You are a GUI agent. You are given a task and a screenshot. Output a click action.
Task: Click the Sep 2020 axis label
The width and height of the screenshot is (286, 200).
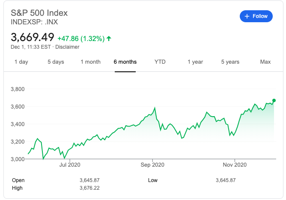point(152,164)
